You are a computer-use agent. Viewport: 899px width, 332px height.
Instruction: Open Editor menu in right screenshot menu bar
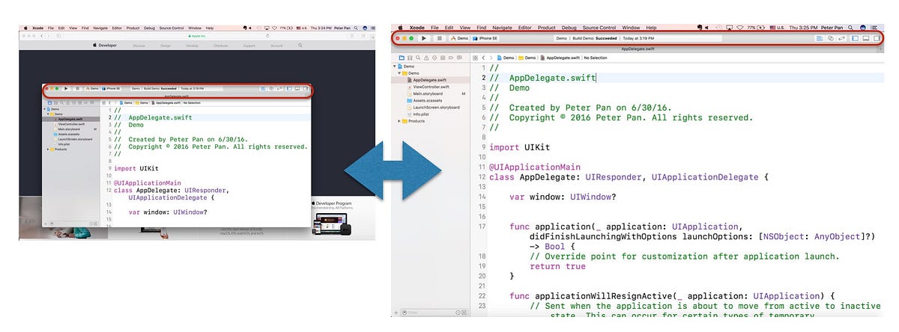point(524,28)
